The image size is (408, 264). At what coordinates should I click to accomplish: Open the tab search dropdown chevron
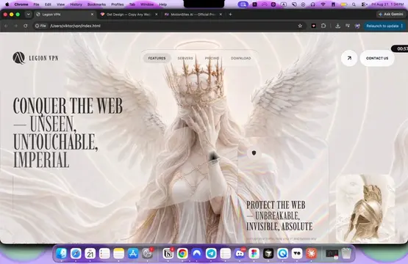(28, 14)
